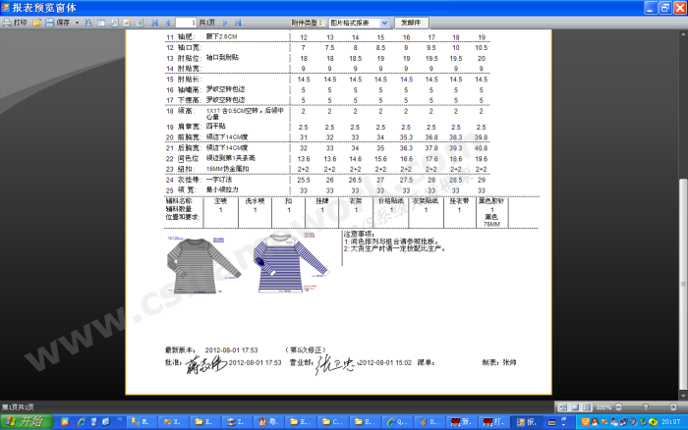The image size is (688, 430).
Task: Click the page number input field
Action: coord(185,21)
